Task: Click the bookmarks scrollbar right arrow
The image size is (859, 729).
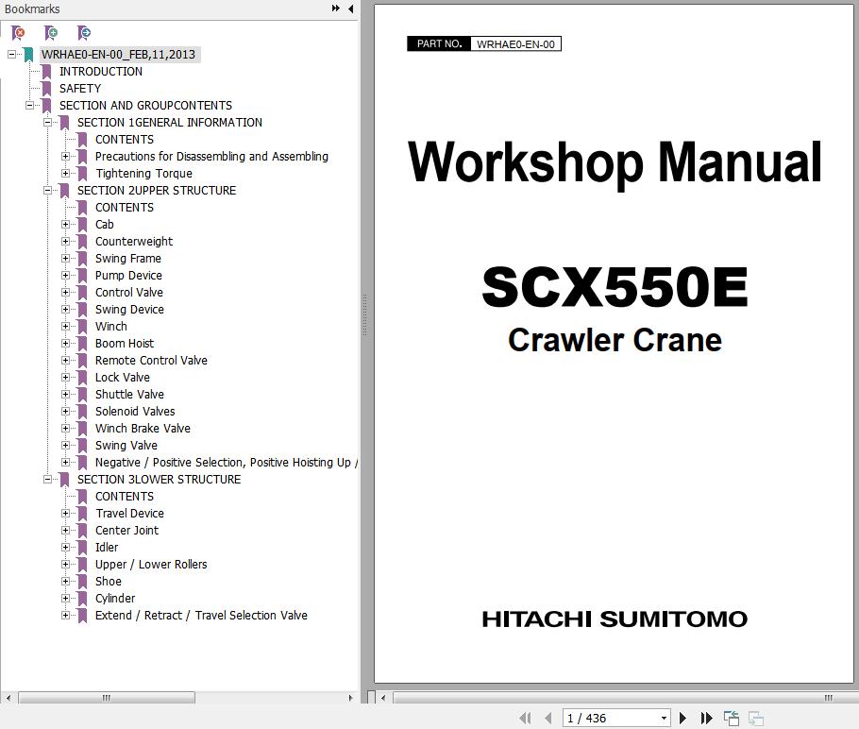Action: [x=350, y=698]
